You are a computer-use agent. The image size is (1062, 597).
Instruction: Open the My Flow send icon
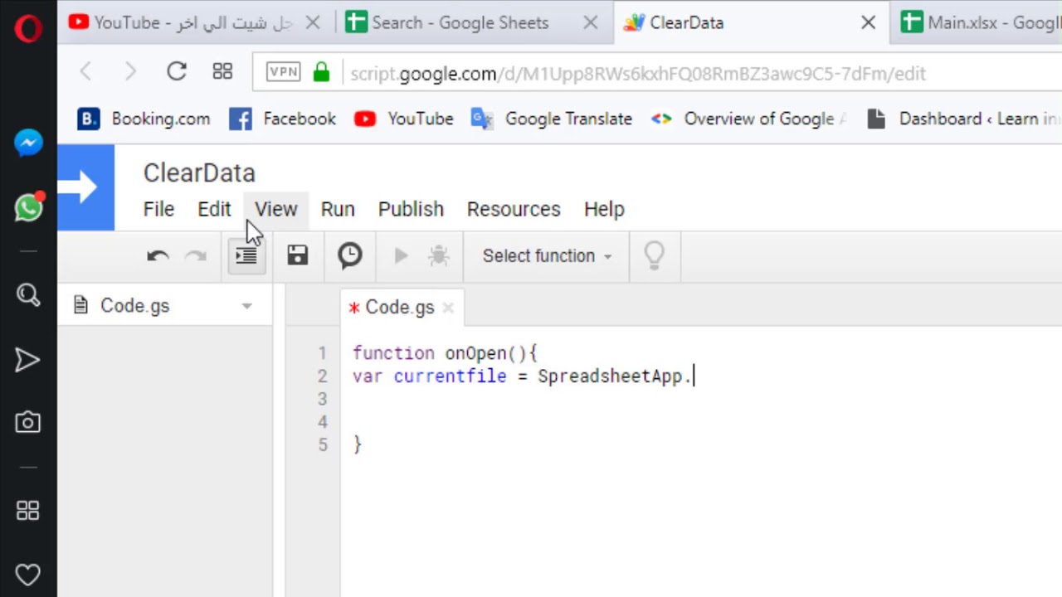(x=27, y=360)
